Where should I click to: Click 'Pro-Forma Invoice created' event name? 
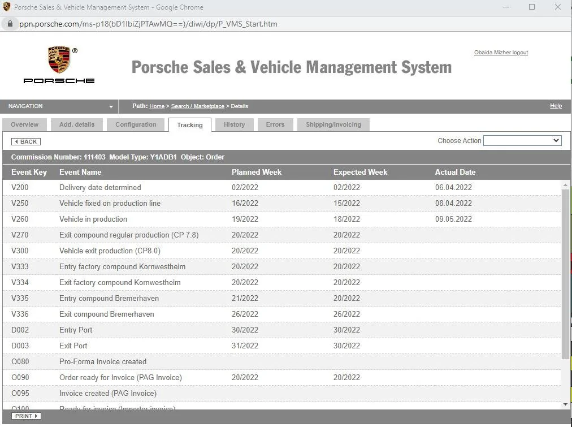point(103,361)
